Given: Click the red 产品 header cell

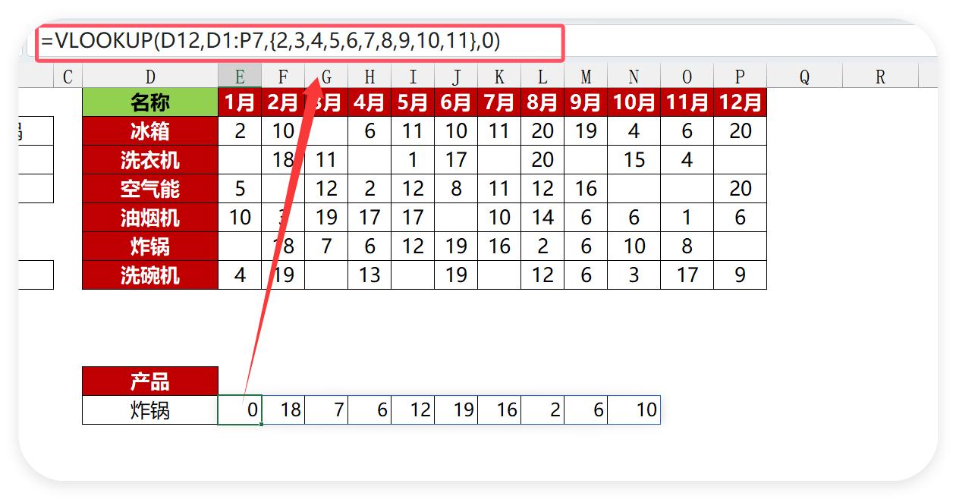Looking at the screenshot, I should click(x=150, y=381).
